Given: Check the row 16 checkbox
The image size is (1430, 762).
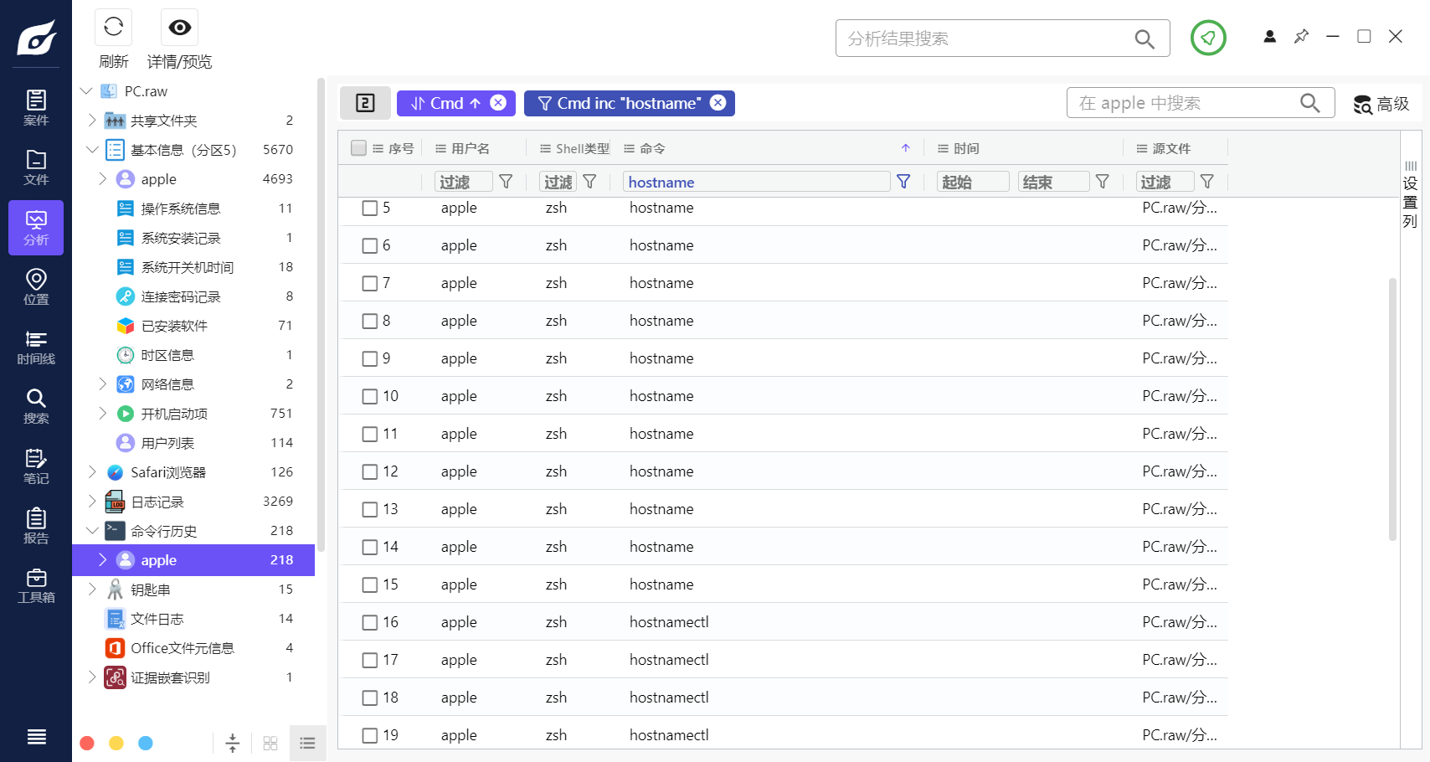Looking at the screenshot, I should pyautogui.click(x=370, y=622).
